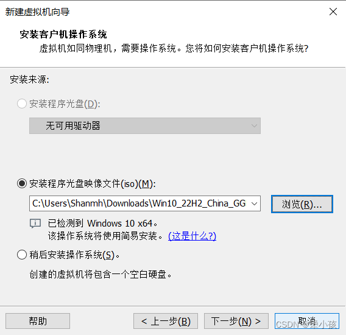This screenshot has width=346, height=335.
Task: Click the 安装程序光盘映像文件(iso)(M) label text
Action: [93, 183]
